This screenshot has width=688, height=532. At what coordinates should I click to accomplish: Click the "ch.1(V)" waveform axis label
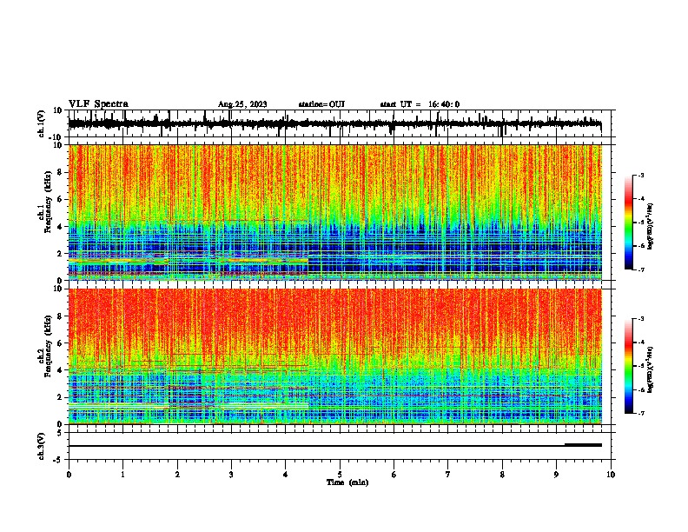click(x=41, y=123)
